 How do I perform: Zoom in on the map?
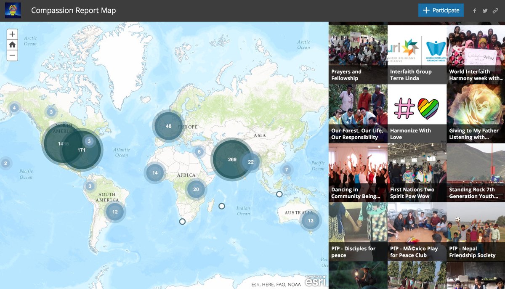pyautogui.click(x=12, y=34)
